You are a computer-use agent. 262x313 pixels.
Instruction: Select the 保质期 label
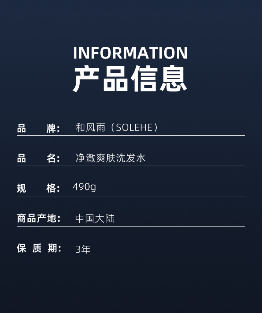coord(39,248)
